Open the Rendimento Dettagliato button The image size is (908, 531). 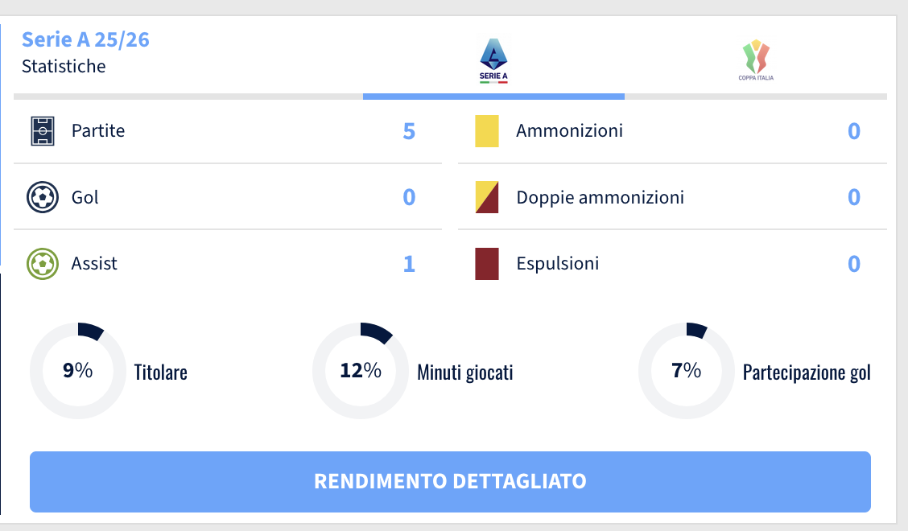pyautogui.click(x=450, y=482)
